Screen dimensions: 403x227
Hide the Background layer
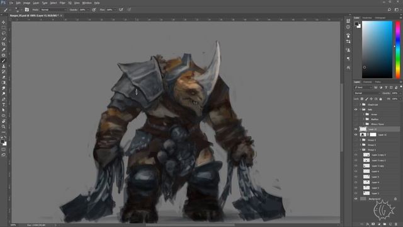tap(356, 199)
